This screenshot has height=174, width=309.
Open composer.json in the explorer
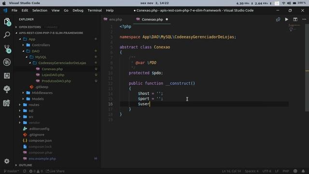click(40, 141)
